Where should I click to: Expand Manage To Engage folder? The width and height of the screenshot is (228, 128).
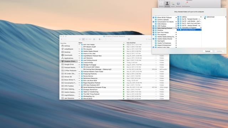pos(79,65)
